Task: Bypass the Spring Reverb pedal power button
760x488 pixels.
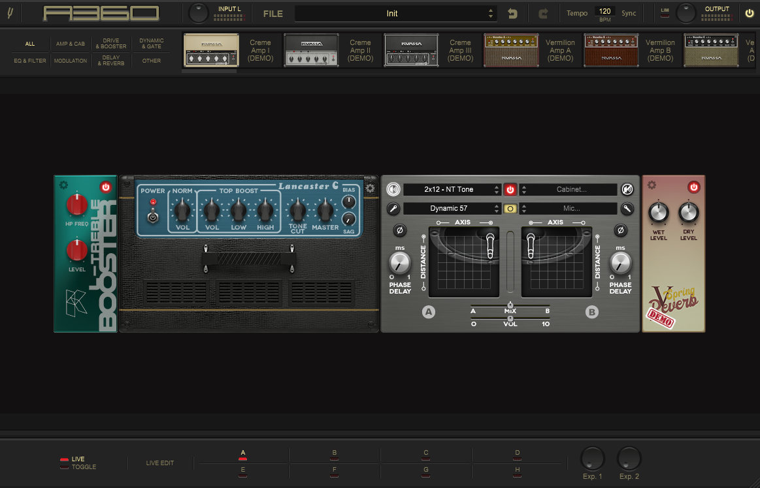Action: pyautogui.click(x=694, y=187)
